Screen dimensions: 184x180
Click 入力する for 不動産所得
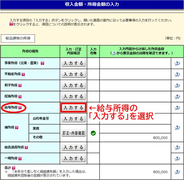[x=74, y=75]
